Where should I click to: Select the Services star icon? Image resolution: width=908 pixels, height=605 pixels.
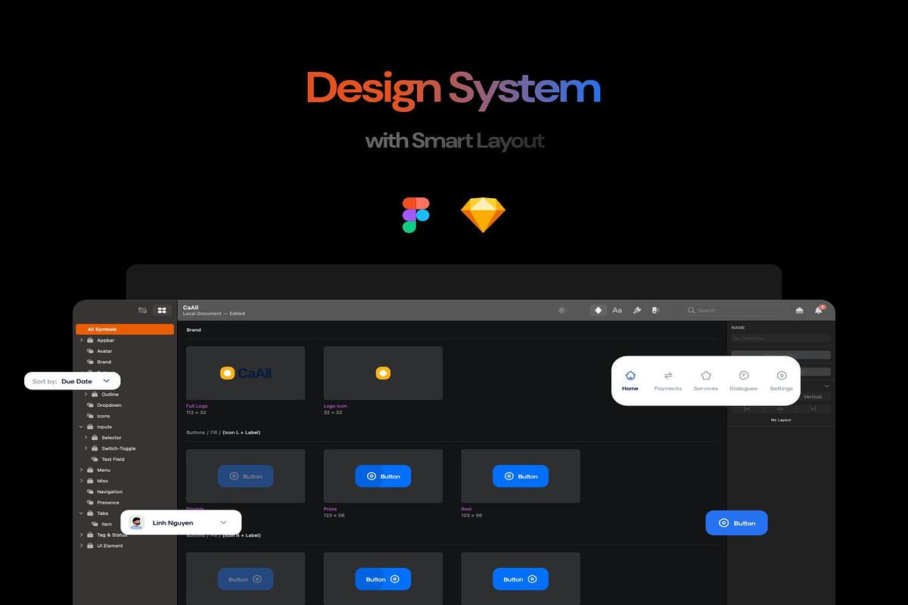tap(706, 375)
